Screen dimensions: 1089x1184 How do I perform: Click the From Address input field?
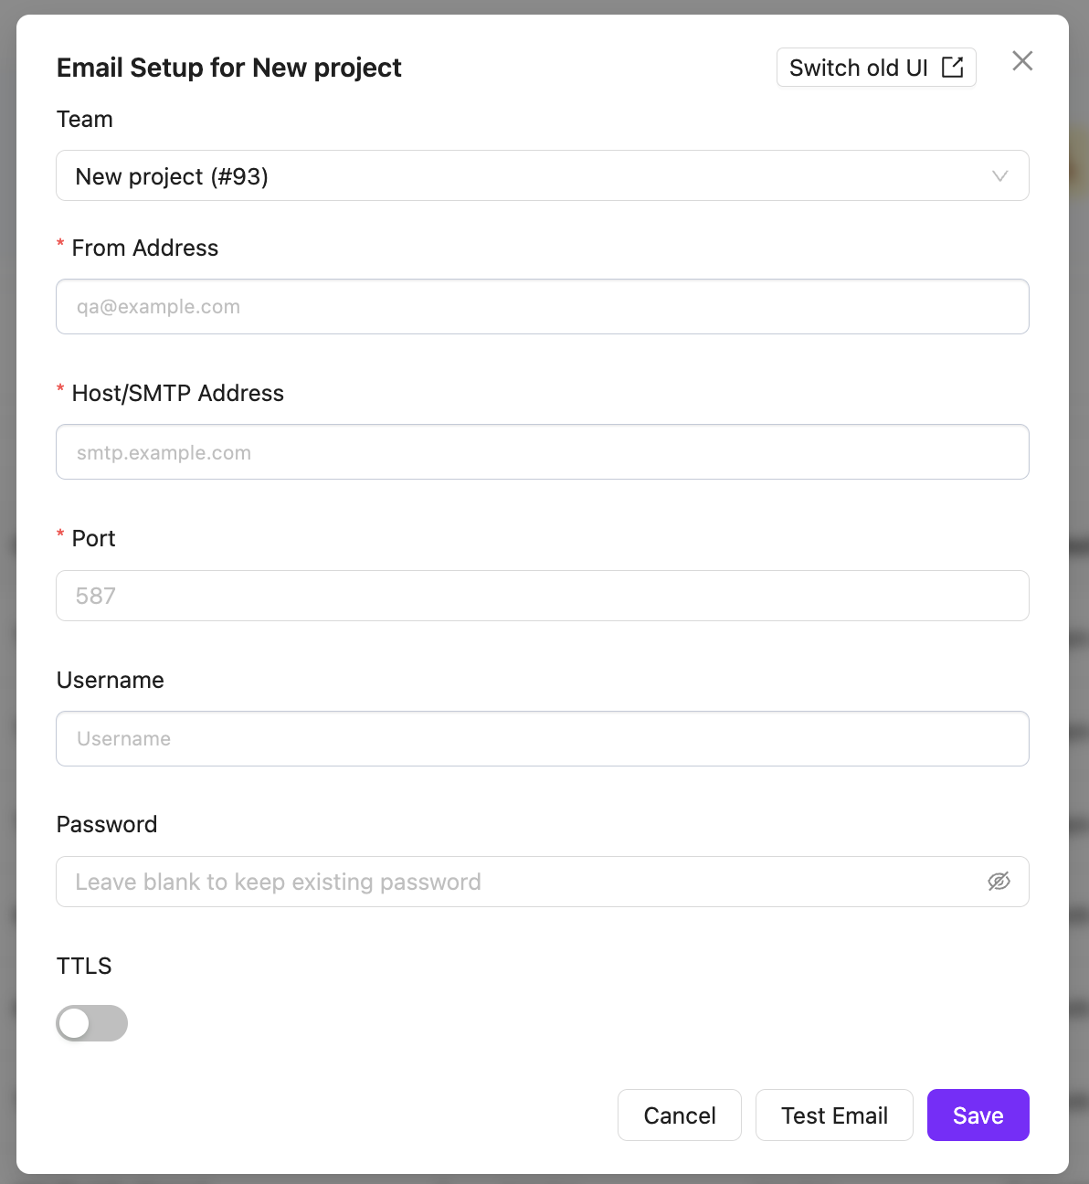[543, 307]
